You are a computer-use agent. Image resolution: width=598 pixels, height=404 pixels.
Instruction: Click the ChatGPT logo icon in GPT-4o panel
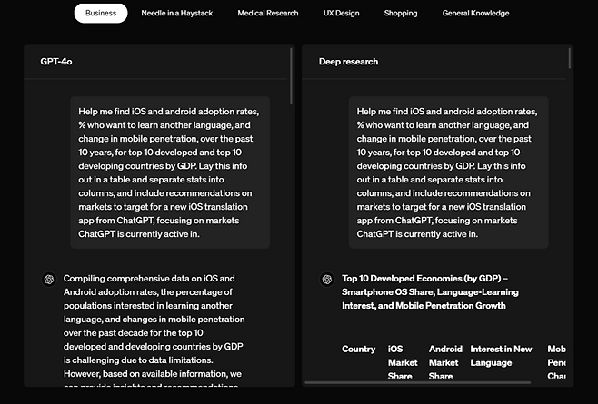[49, 280]
